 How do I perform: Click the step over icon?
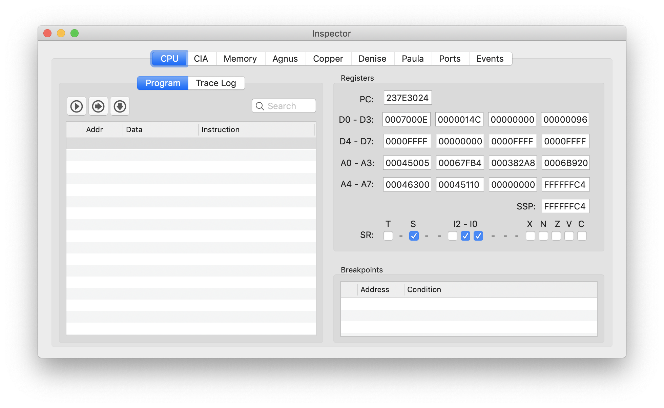[x=98, y=106]
